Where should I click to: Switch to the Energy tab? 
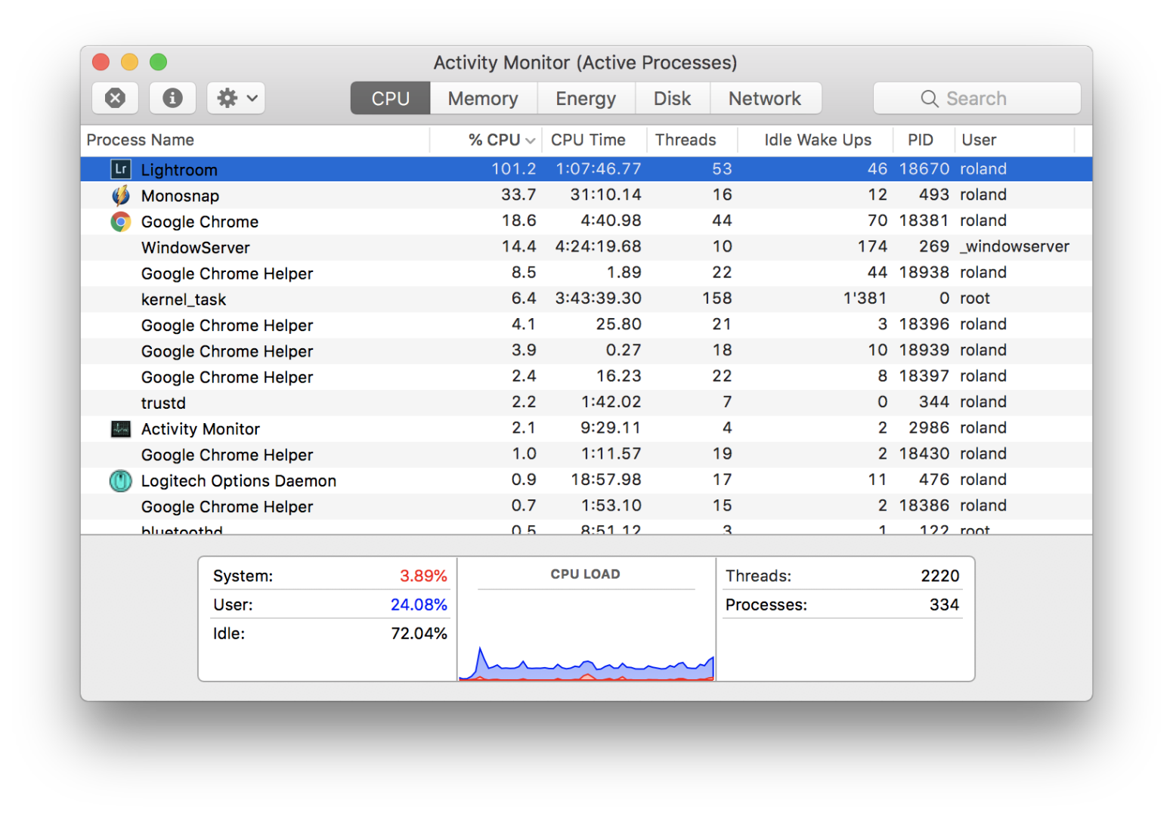point(586,99)
